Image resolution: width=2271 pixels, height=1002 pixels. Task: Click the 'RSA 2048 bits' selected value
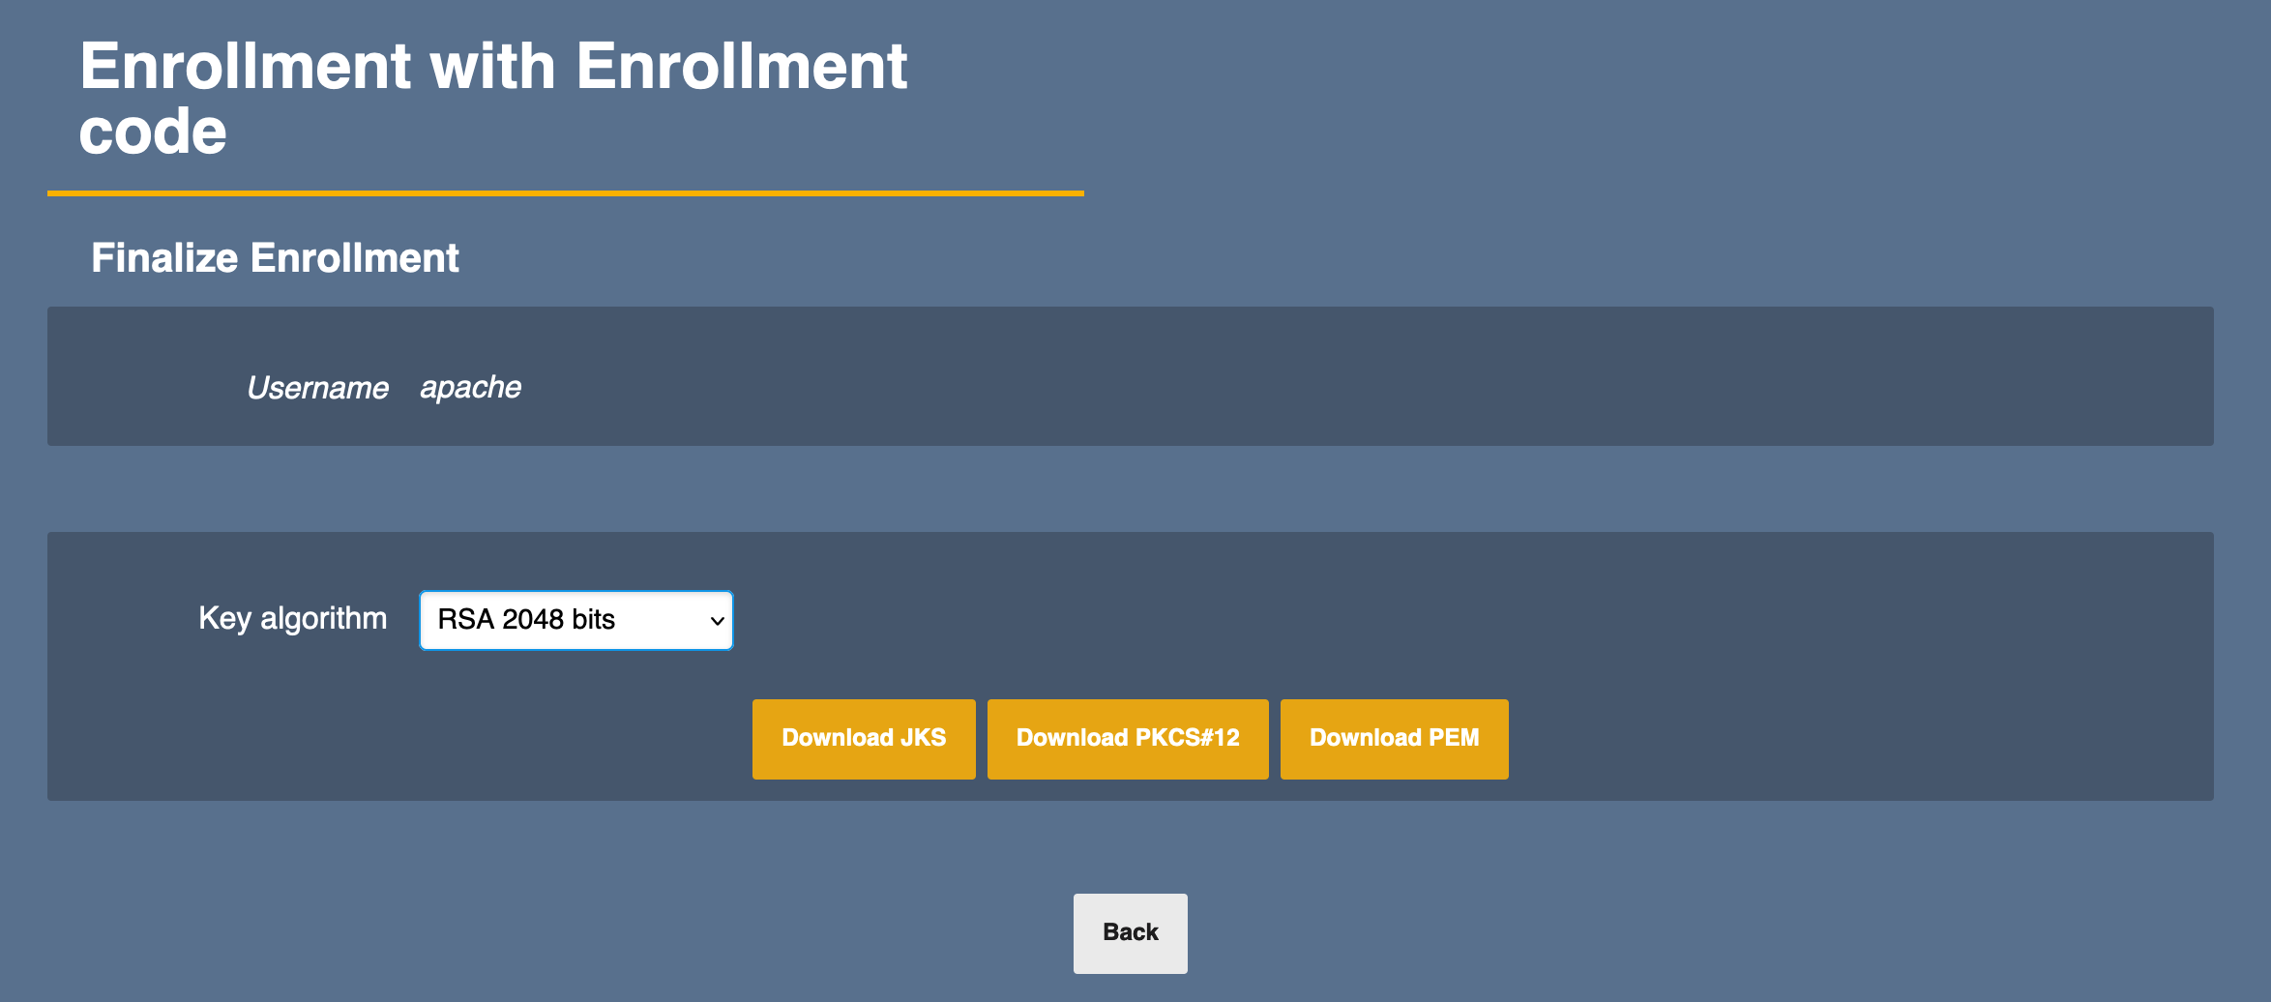click(x=526, y=620)
